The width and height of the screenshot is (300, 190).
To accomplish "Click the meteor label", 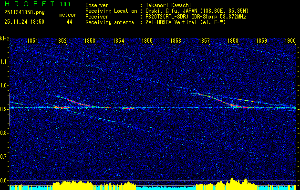I will [68, 15].
